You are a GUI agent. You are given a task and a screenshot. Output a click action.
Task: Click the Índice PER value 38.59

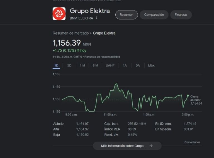pos(132,129)
